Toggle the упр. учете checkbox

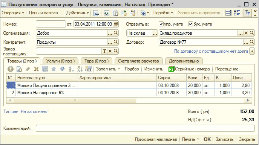click(x=161, y=24)
